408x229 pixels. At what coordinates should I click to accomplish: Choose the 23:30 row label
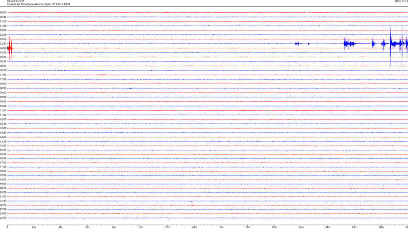tap(3, 218)
